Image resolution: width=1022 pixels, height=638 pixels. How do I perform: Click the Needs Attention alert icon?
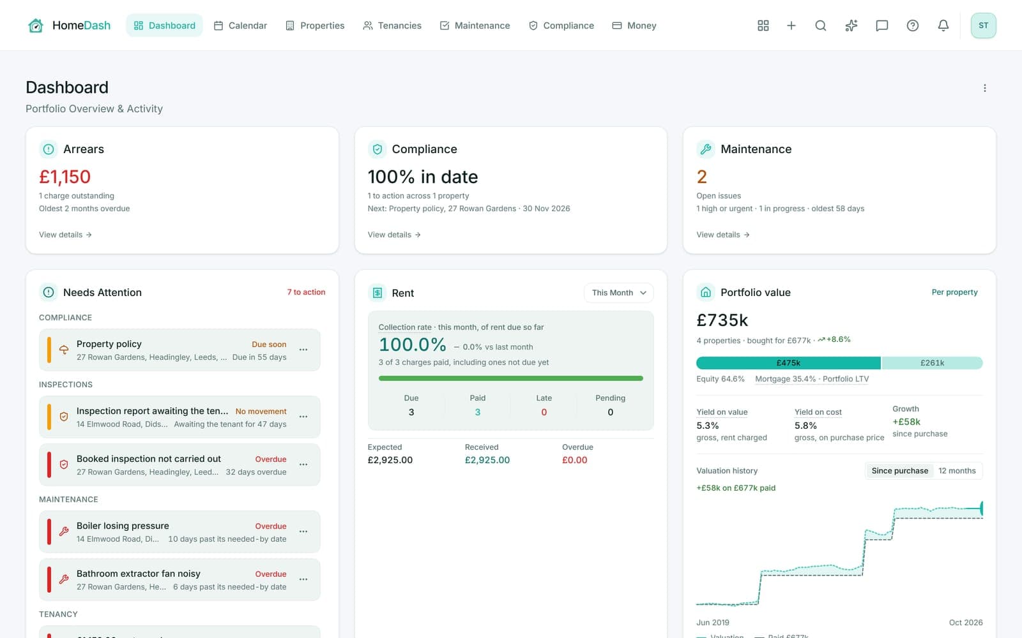[x=49, y=292]
